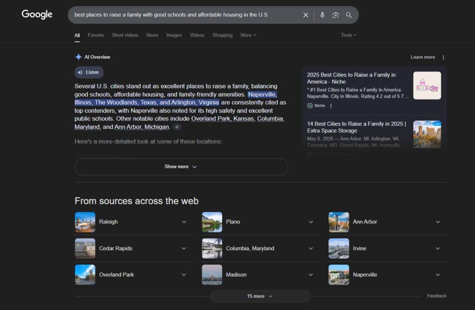Click the AI Overview sparkle icon

(x=78, y=57)
